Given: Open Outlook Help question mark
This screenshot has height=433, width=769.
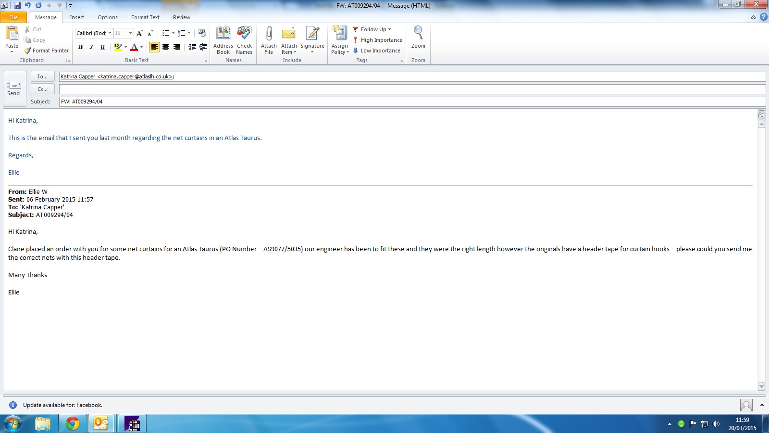Looking at the screenshot, I should (763, 17).
